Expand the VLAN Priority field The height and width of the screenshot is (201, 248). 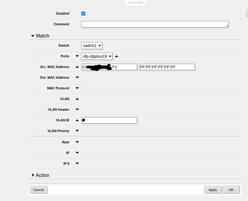point(77,131)
